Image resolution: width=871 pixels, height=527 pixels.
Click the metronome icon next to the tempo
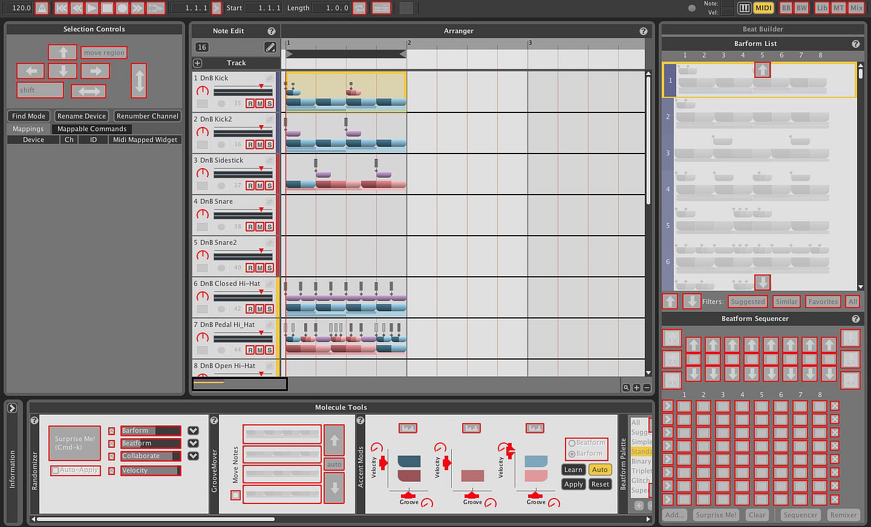(42, 8)
